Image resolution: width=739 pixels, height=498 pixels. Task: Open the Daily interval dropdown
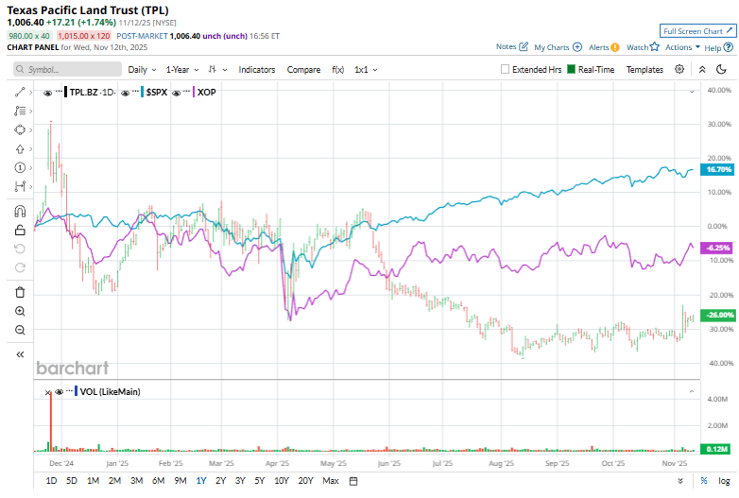(142, 70)
